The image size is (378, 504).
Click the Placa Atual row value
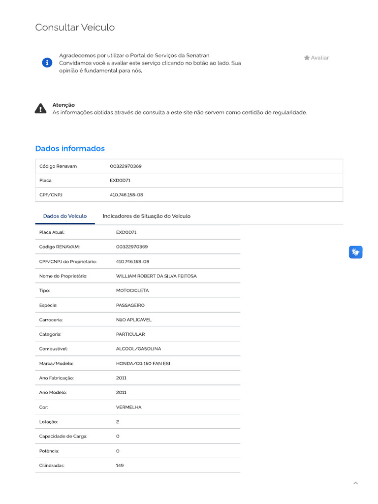coord(126,232)
